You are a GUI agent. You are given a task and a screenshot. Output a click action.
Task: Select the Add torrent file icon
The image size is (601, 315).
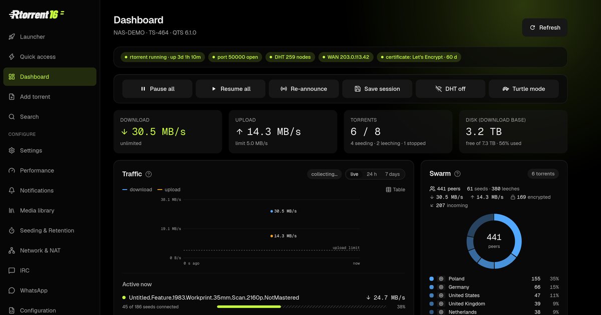12,97
